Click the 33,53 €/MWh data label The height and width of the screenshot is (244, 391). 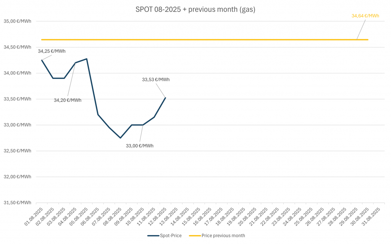point(156,80)
